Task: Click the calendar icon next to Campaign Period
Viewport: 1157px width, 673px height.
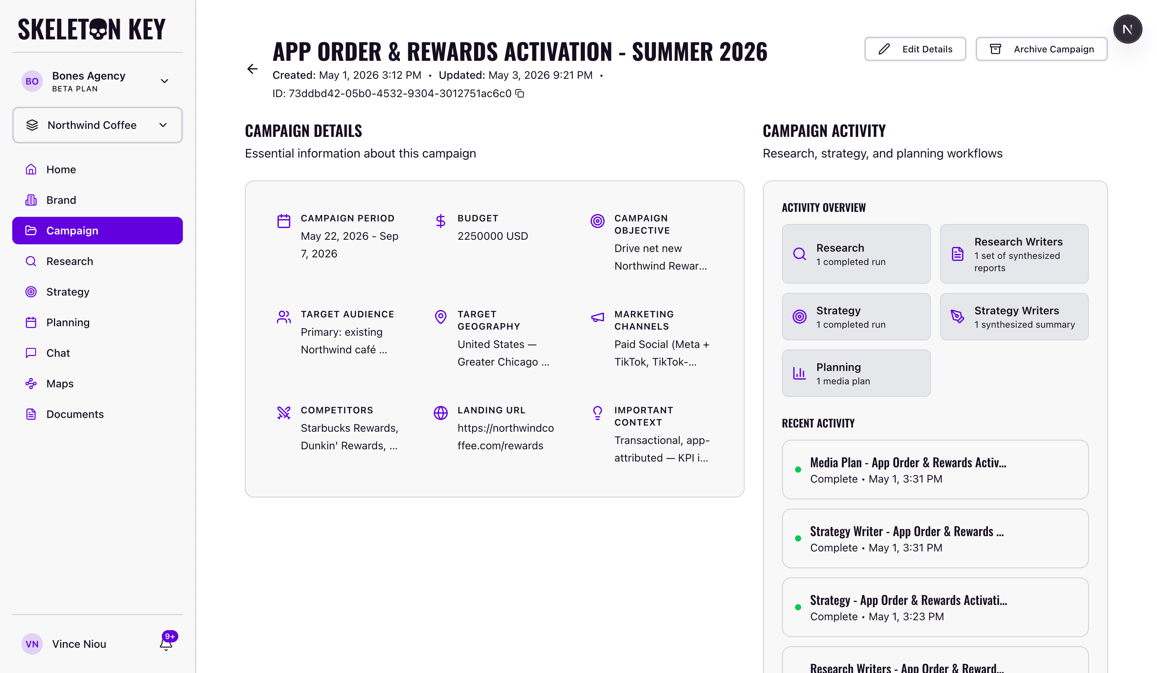Action: pyautogui.click(x=284, y=221)
